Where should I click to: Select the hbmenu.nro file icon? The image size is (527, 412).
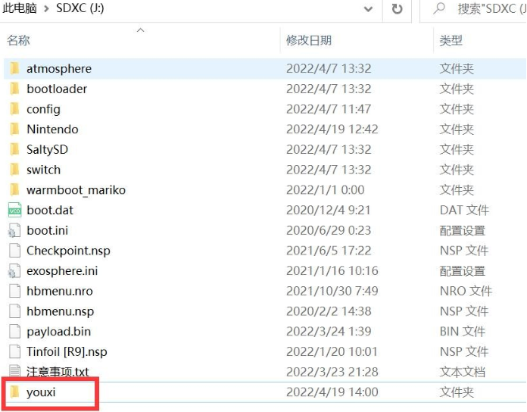pyautogui.click(x=14, y=291)
